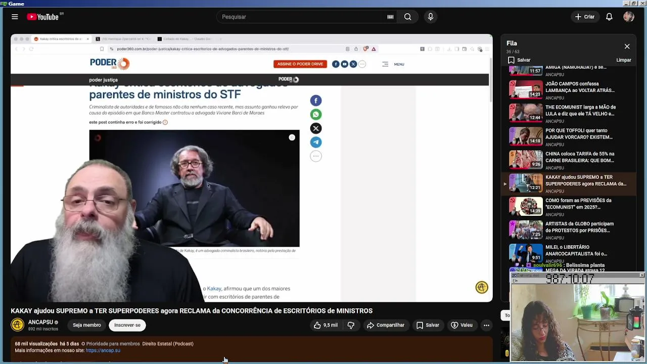Click the Direito Estatal (Podcast) link

[168, 344]
